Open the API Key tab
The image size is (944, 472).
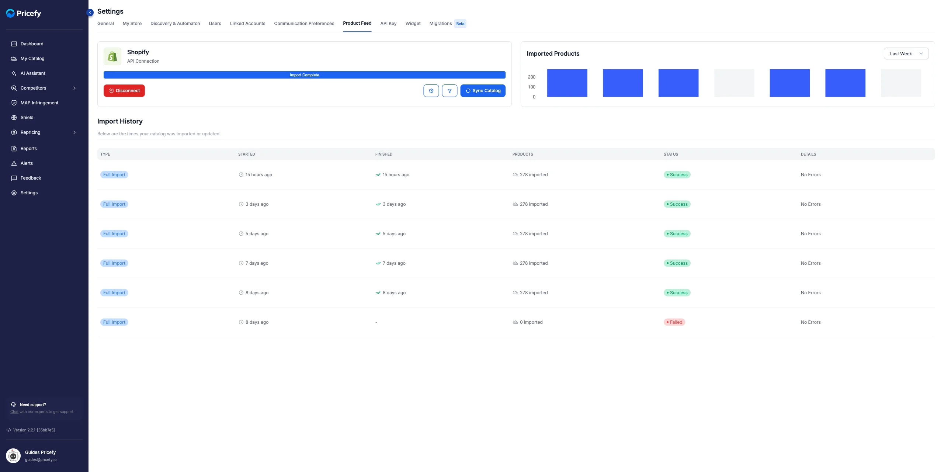388,24
